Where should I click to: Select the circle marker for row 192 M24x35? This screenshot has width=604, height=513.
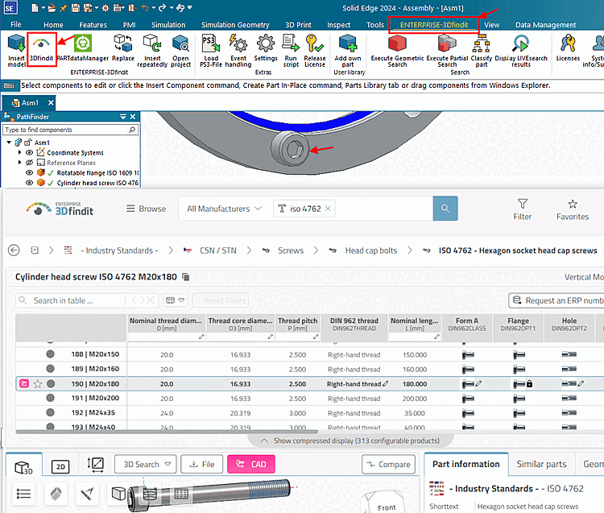tap(50, 412)
